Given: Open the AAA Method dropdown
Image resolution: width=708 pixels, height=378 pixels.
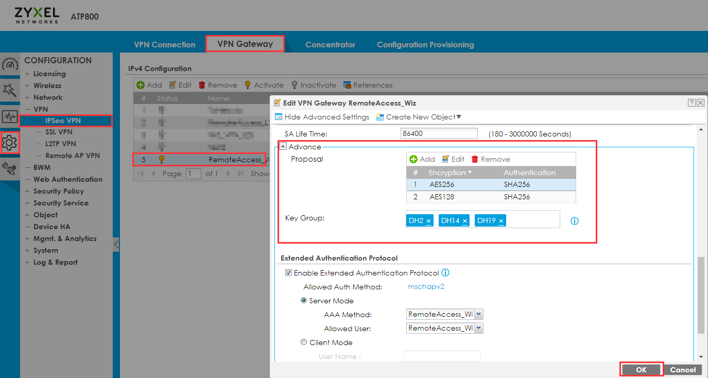Looking at the screenshot, I should click(478, 314).
